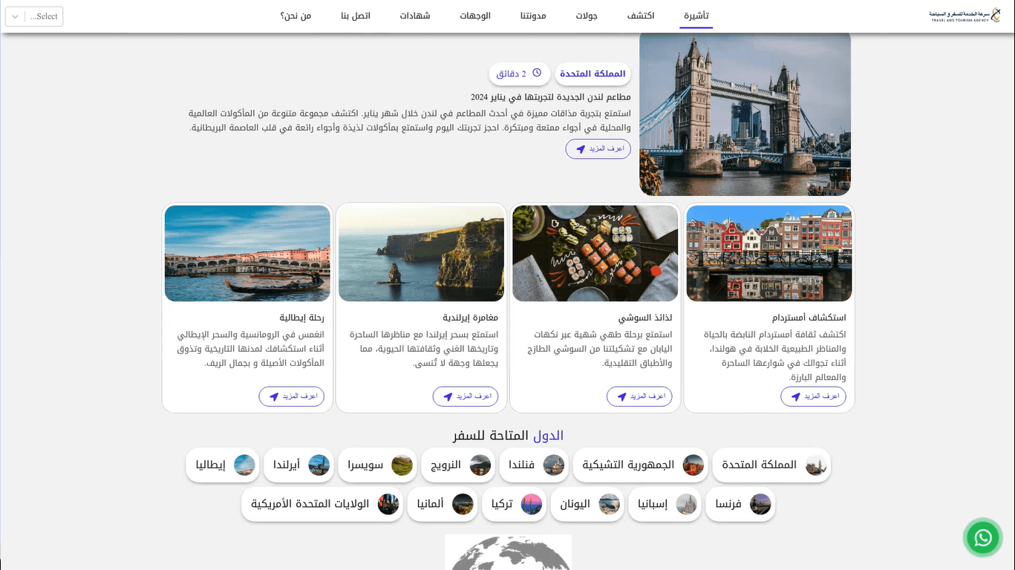This screenshot has width=1015, height=570.
Task: Click the Turkey country icon
Action: [532, 505]
